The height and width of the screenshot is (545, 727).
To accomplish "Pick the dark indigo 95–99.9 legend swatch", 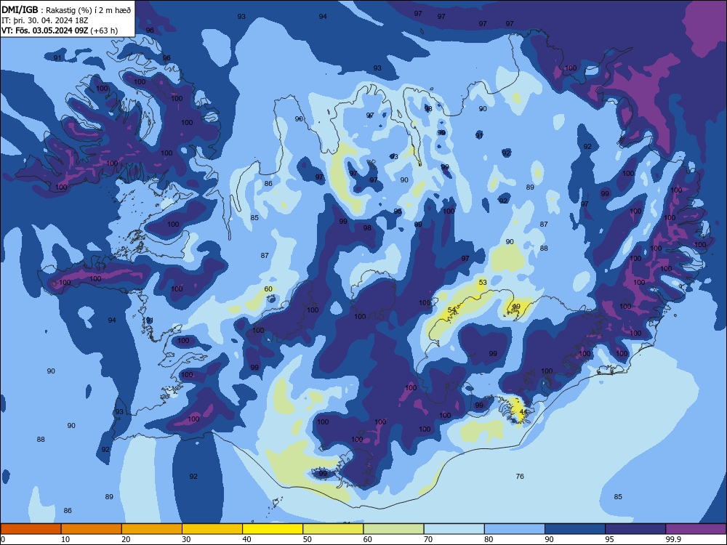I will coord(635,529).
